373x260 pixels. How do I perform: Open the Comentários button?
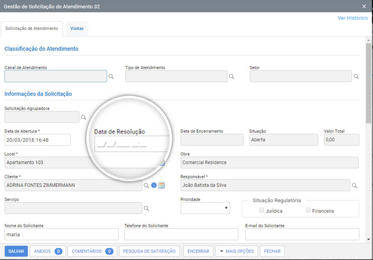92,251
